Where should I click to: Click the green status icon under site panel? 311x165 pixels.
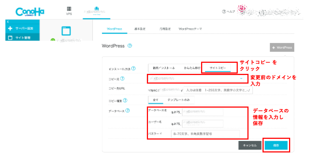53,40
